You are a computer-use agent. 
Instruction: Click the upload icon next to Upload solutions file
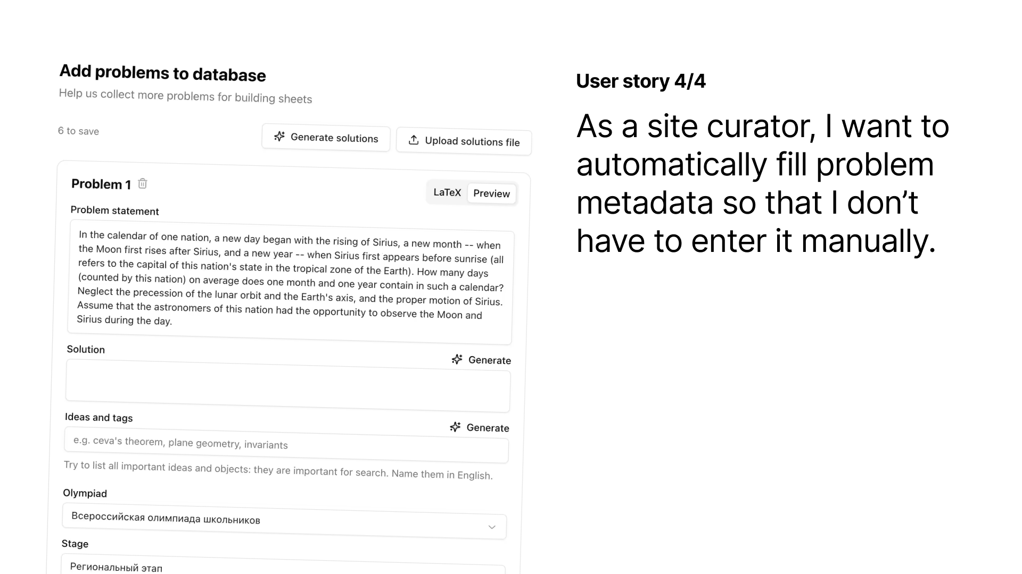click(x=414, y=140)
